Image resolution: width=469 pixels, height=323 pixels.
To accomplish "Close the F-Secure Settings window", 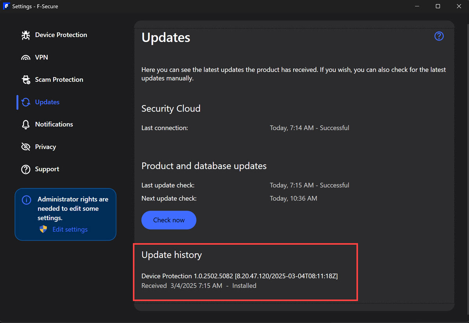I will point(459,6).
